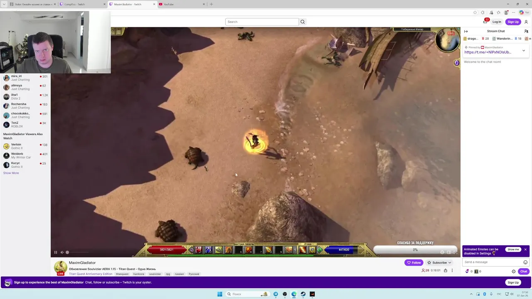This screenshot has width=532, height=299.
Task: Click the Show me emotes settings button
Action: 513,250
